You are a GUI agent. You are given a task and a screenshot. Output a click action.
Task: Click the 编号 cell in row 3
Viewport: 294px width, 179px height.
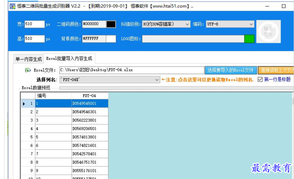[x=54, y=120]
